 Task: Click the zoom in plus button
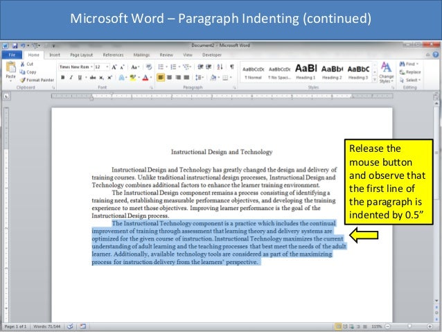tap(430, 326)
